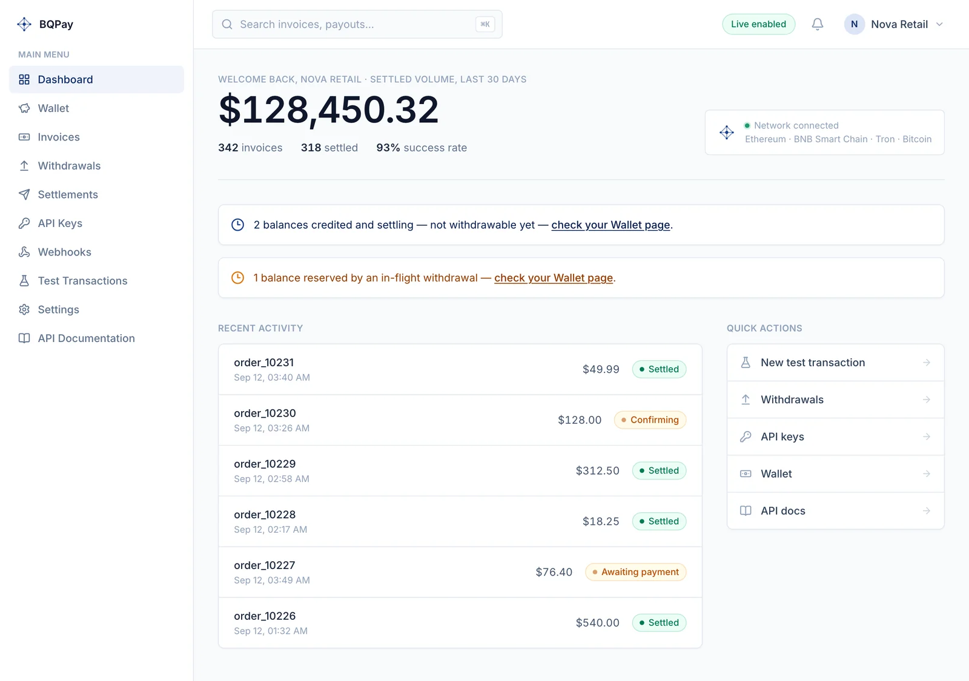The height and width of the screenshot is (681, 969).
Task: Click the API Documentation book icon
Action: click(x=24, y=338)
